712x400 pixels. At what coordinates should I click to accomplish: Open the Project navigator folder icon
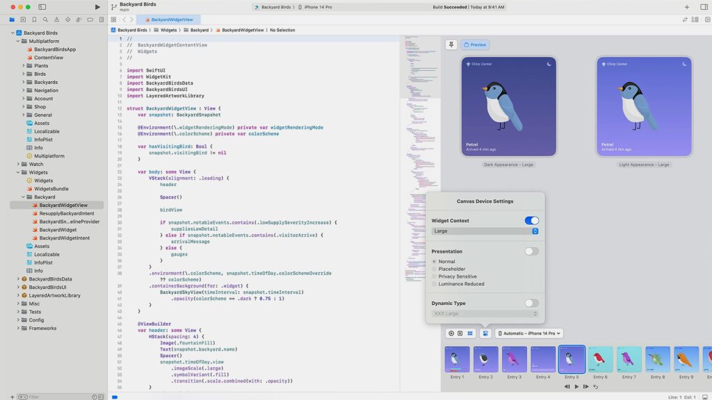(12, 20)
